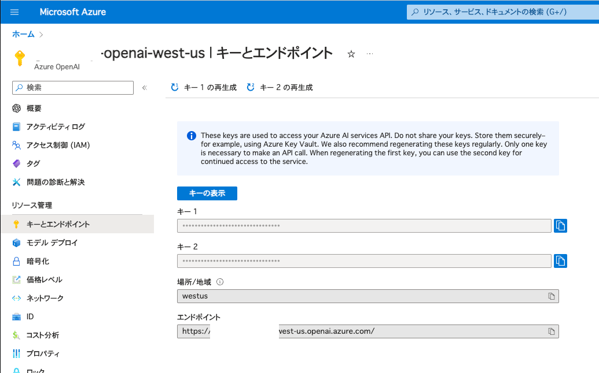The width and height of the screenshot is (599, 373).
Task: Click the identity briefcase icon
Action: tap(16, 316)
